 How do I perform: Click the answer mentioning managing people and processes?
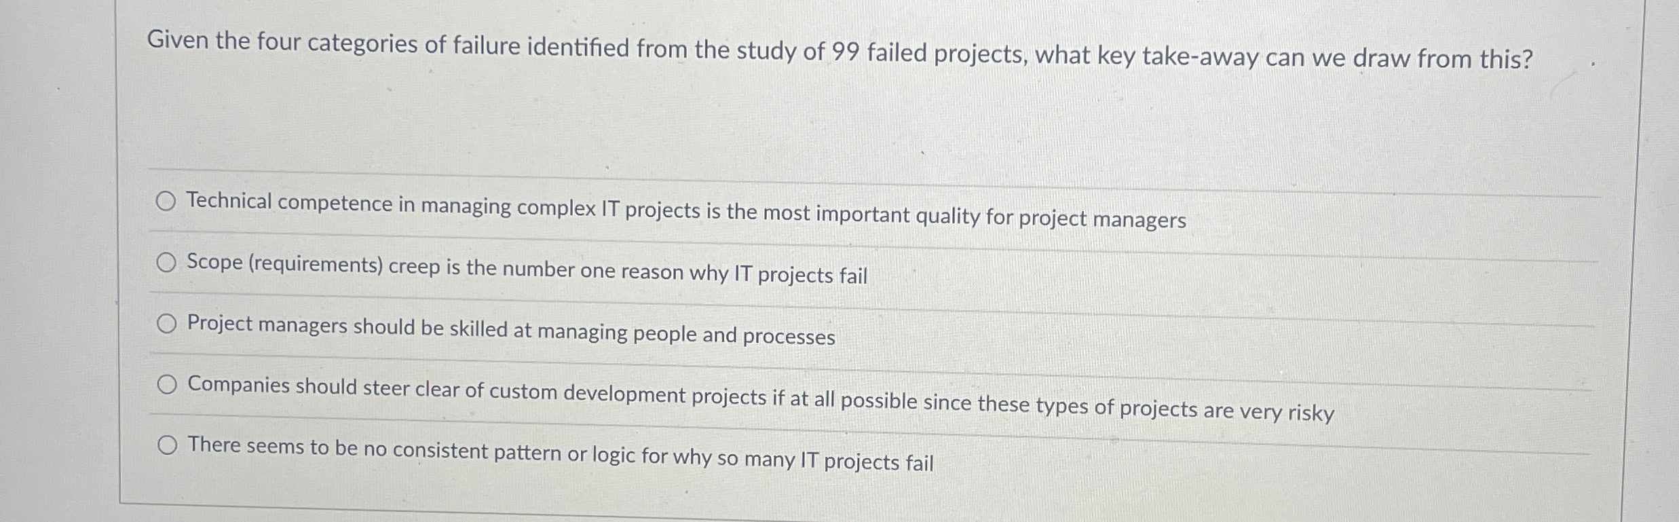(510, 329)
